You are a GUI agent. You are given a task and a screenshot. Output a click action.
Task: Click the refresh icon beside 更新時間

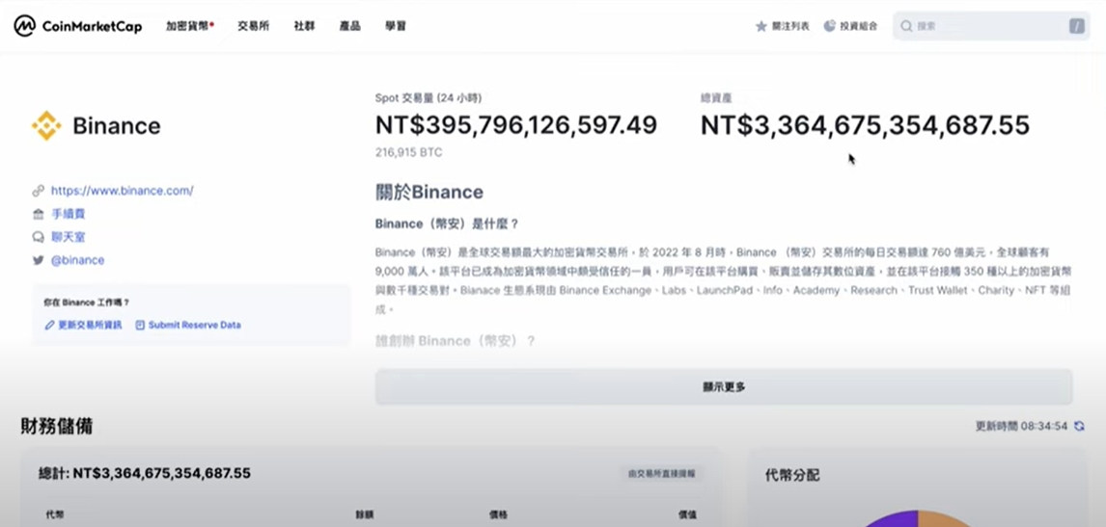(x=1078, y=426)
